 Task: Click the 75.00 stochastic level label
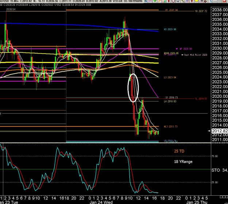click(x=215, y=156)
